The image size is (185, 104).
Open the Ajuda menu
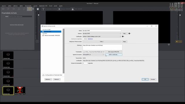61,6
